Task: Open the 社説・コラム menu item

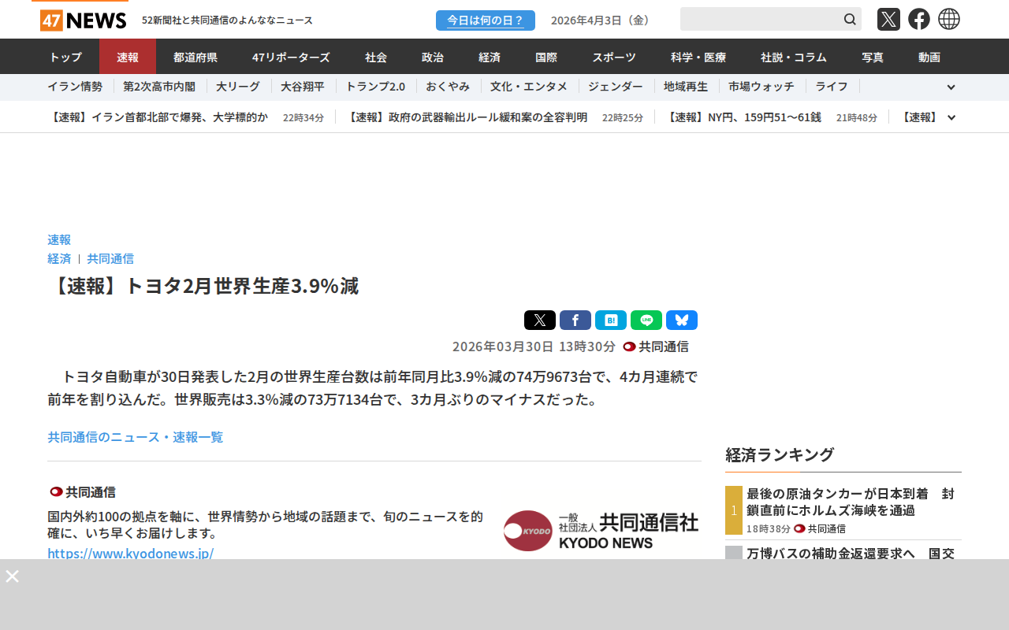Action: point(794,57)
